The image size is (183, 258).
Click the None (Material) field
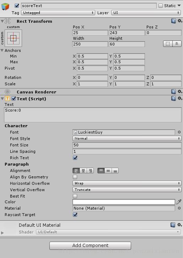(124, 208)
